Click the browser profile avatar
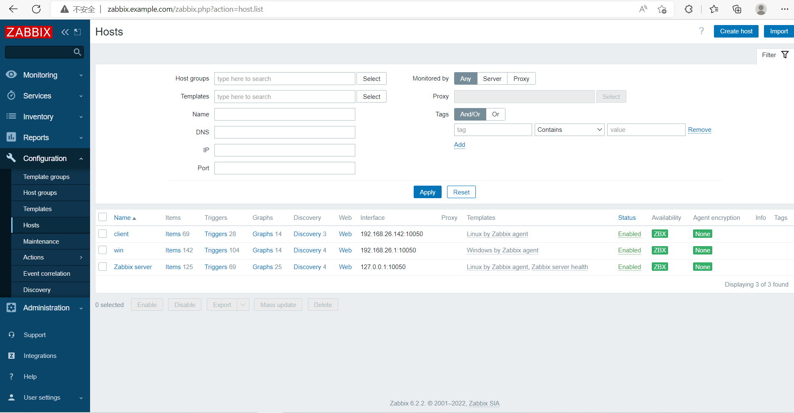 point(761,9)
